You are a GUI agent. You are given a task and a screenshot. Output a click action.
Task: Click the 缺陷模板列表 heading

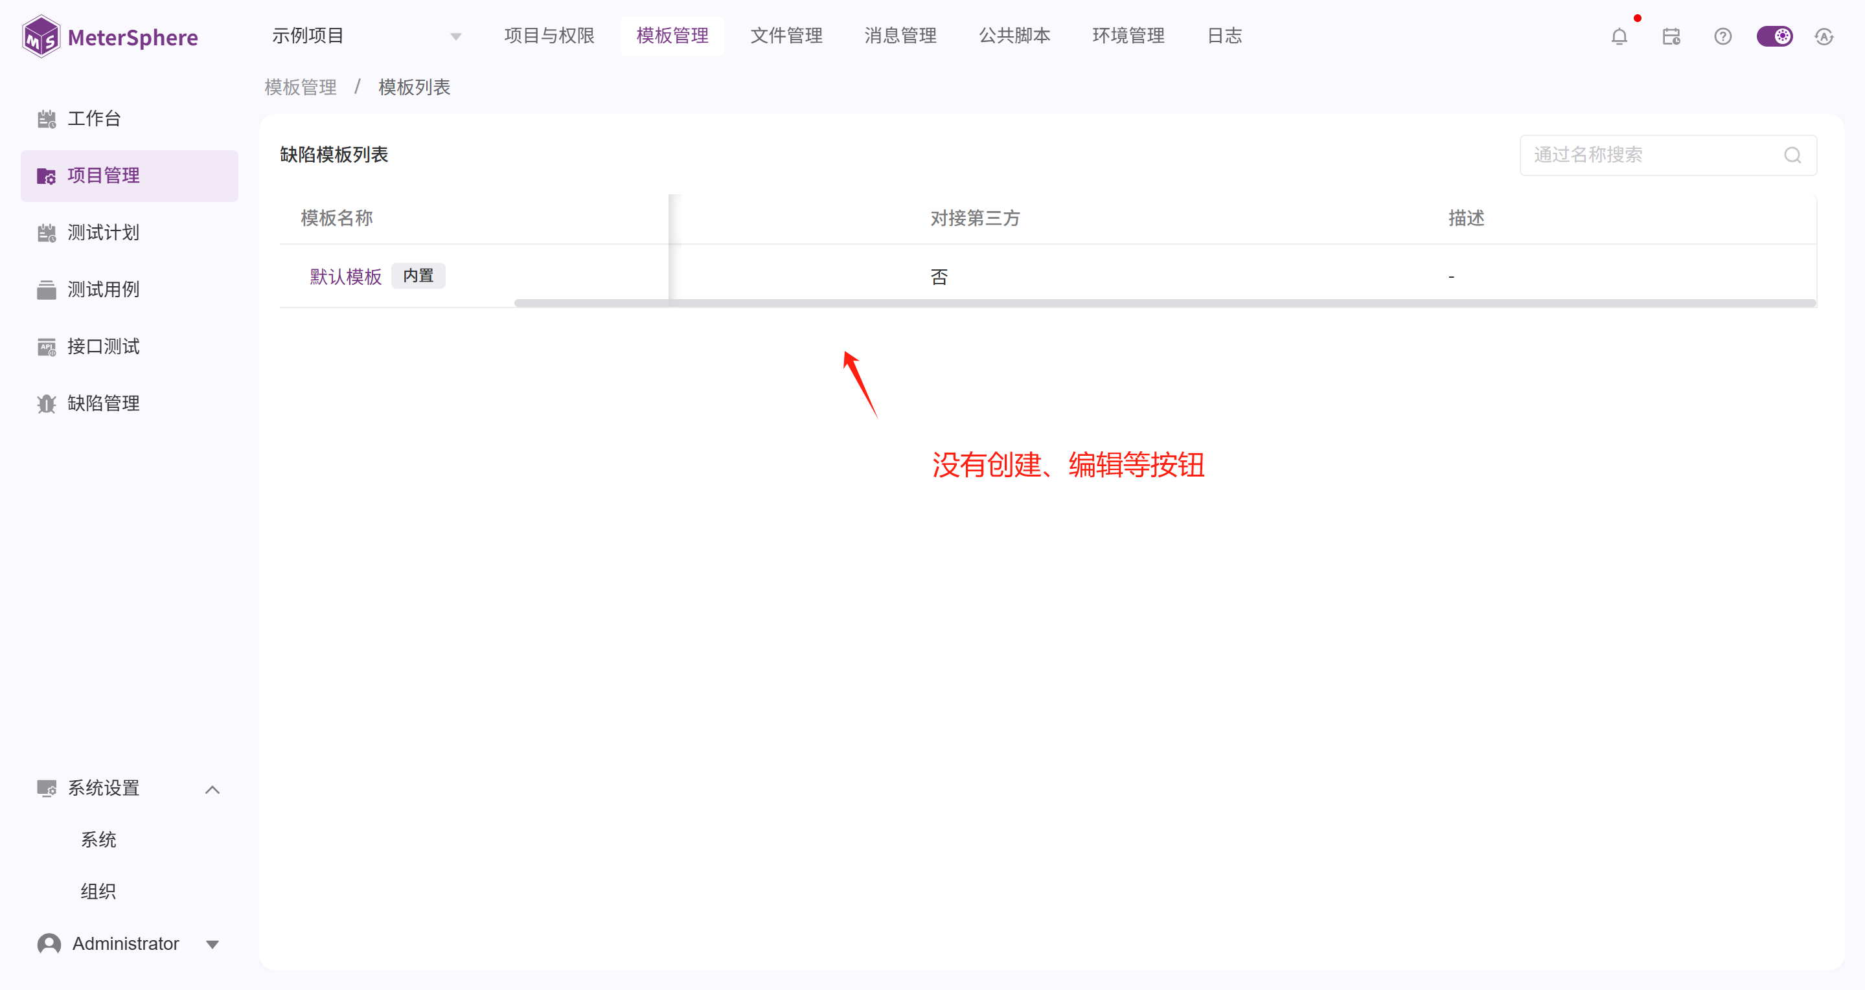334,155
